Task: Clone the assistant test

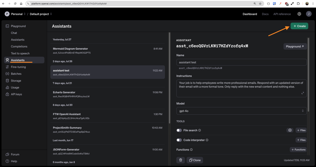Action: click(195, 160)
